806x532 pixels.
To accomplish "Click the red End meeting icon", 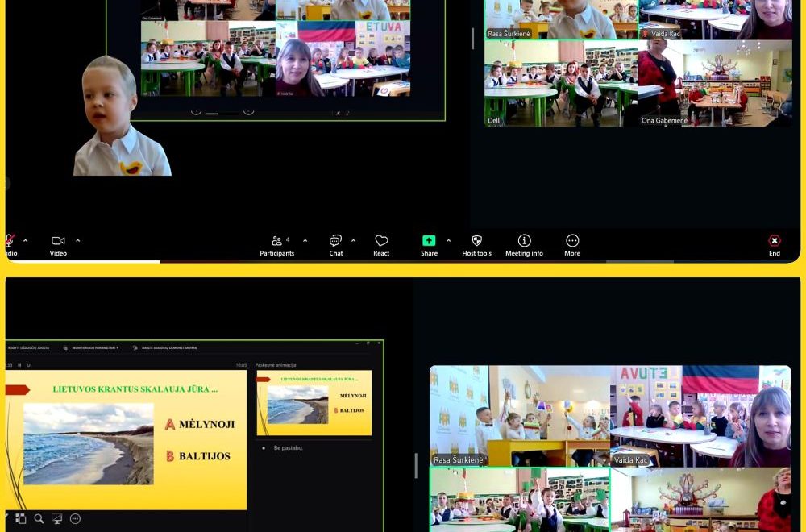I will coord(774,240).
